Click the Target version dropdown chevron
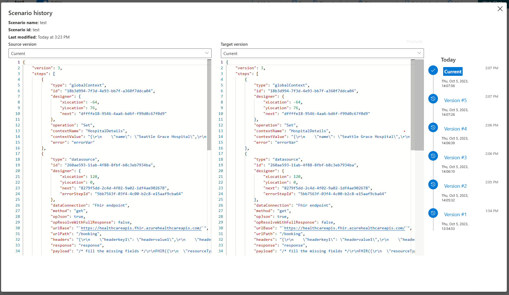The image size is (509, 295). coord(419,53)
